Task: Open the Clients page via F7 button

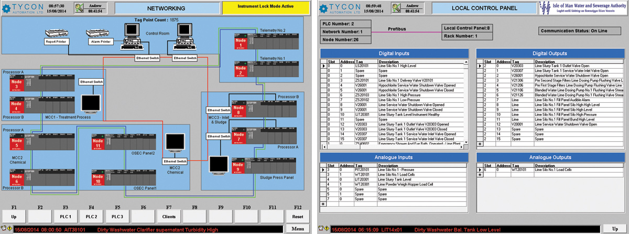Action: coord(169,216)
